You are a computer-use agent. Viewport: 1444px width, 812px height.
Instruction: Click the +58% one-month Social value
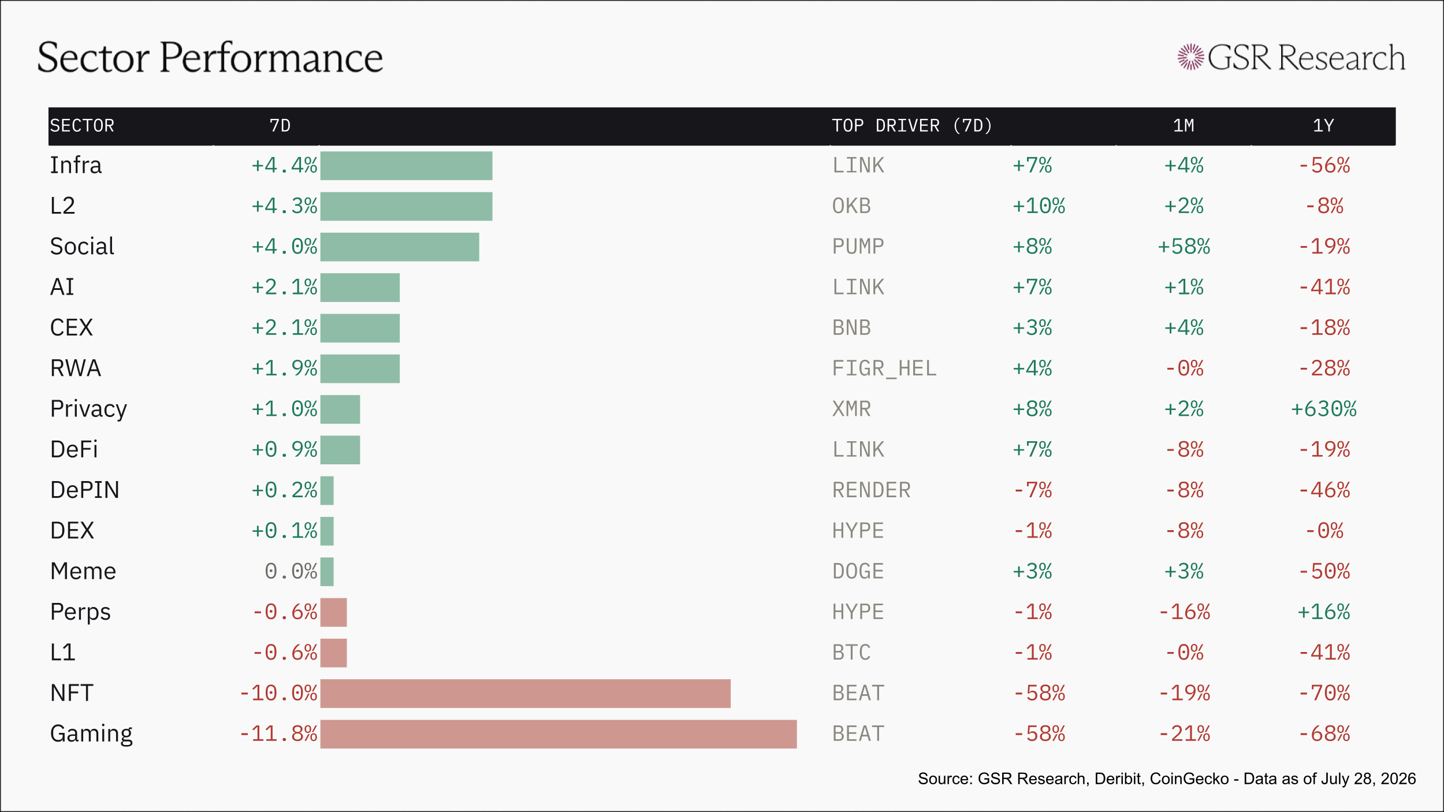pos(1184,247)
